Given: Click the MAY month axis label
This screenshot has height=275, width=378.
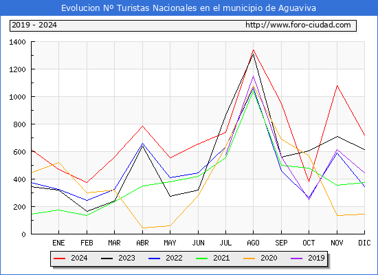Looking at the screenshot, I should click(170, 243).
